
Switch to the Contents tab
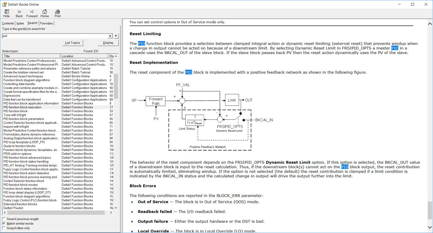pyautogui.click(x=8, y=23)
